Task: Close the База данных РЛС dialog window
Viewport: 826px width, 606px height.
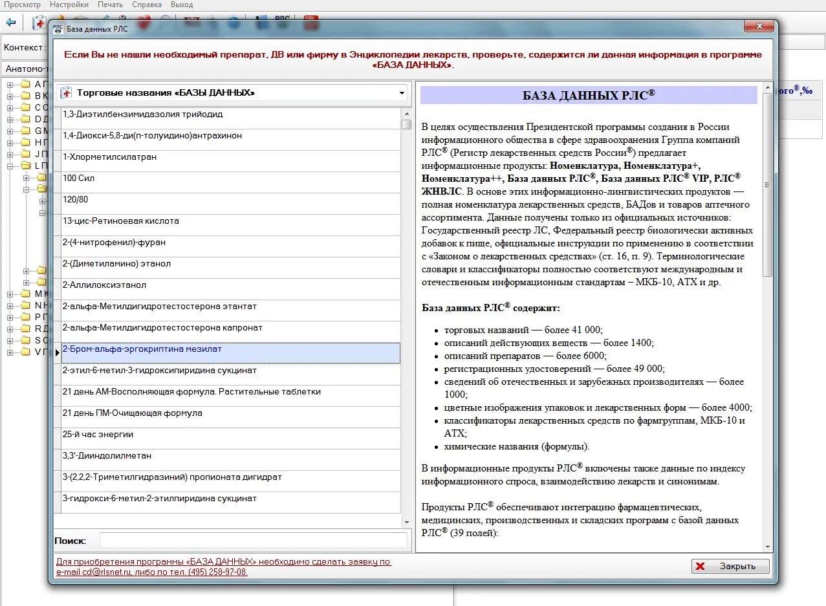Action: 758,26
